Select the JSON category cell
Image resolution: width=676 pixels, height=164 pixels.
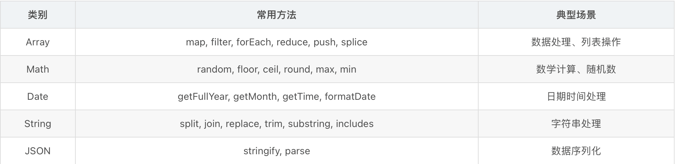coord(38,151)
